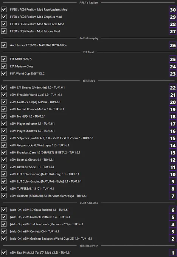Click 'eSIM Real Pitch 2.2 (for LTA Mod V2.5)'
The image size is (177, 257).
[34, 252]
